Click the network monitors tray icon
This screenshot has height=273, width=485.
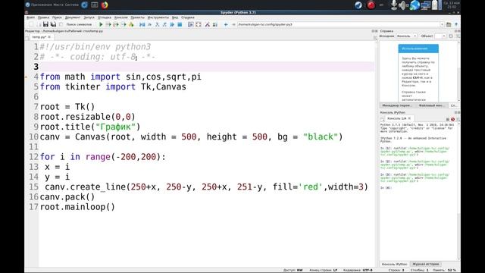click(x=426, y=5)
